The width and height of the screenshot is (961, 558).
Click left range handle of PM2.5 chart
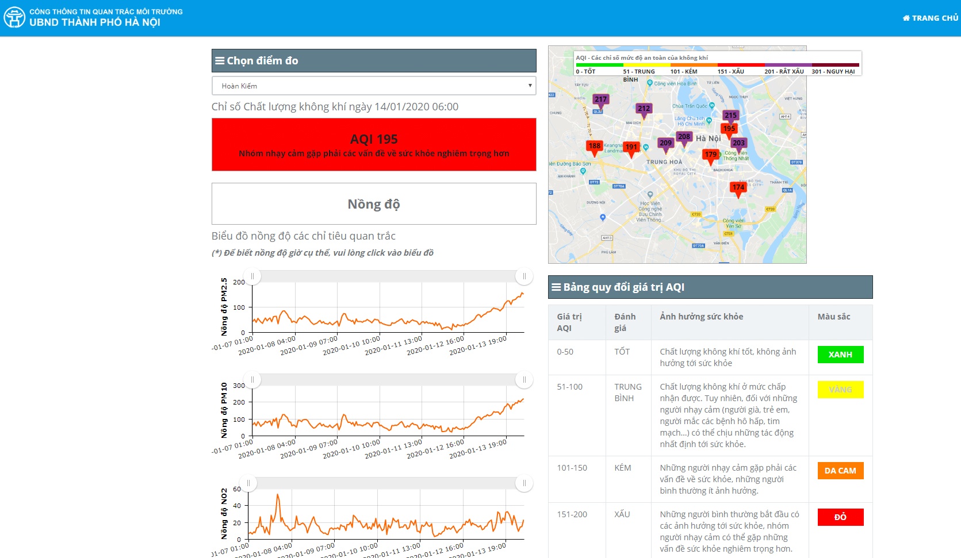point(252,276)
